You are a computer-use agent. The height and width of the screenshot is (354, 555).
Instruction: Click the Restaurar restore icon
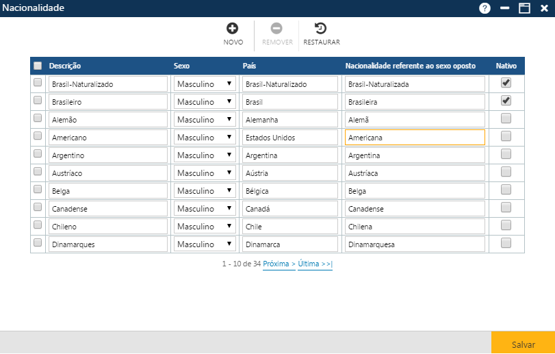pyautogui.click(x=321, y=29)
